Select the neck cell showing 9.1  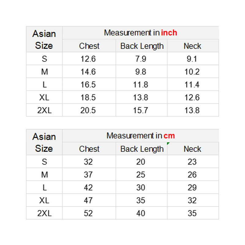pyautogui.click(x=192, y=59)
